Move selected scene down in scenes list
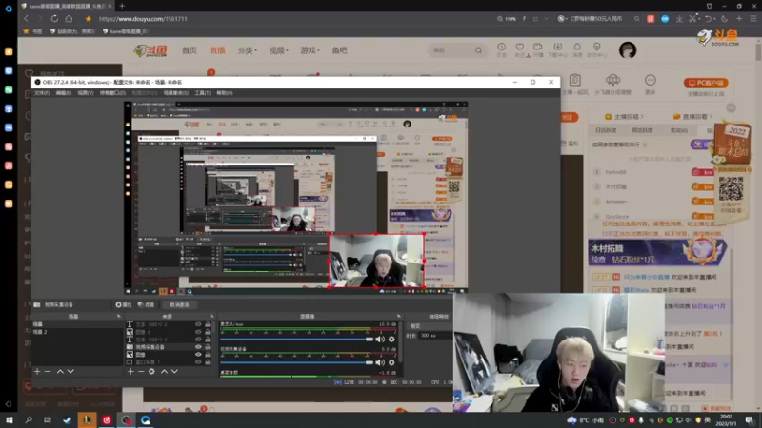Viewport: 762px width, 428px height. click(70, 371)
